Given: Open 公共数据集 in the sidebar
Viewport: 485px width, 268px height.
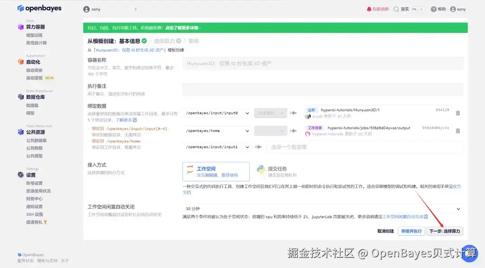Looking at the screenshot, I should tap(36, 141).
